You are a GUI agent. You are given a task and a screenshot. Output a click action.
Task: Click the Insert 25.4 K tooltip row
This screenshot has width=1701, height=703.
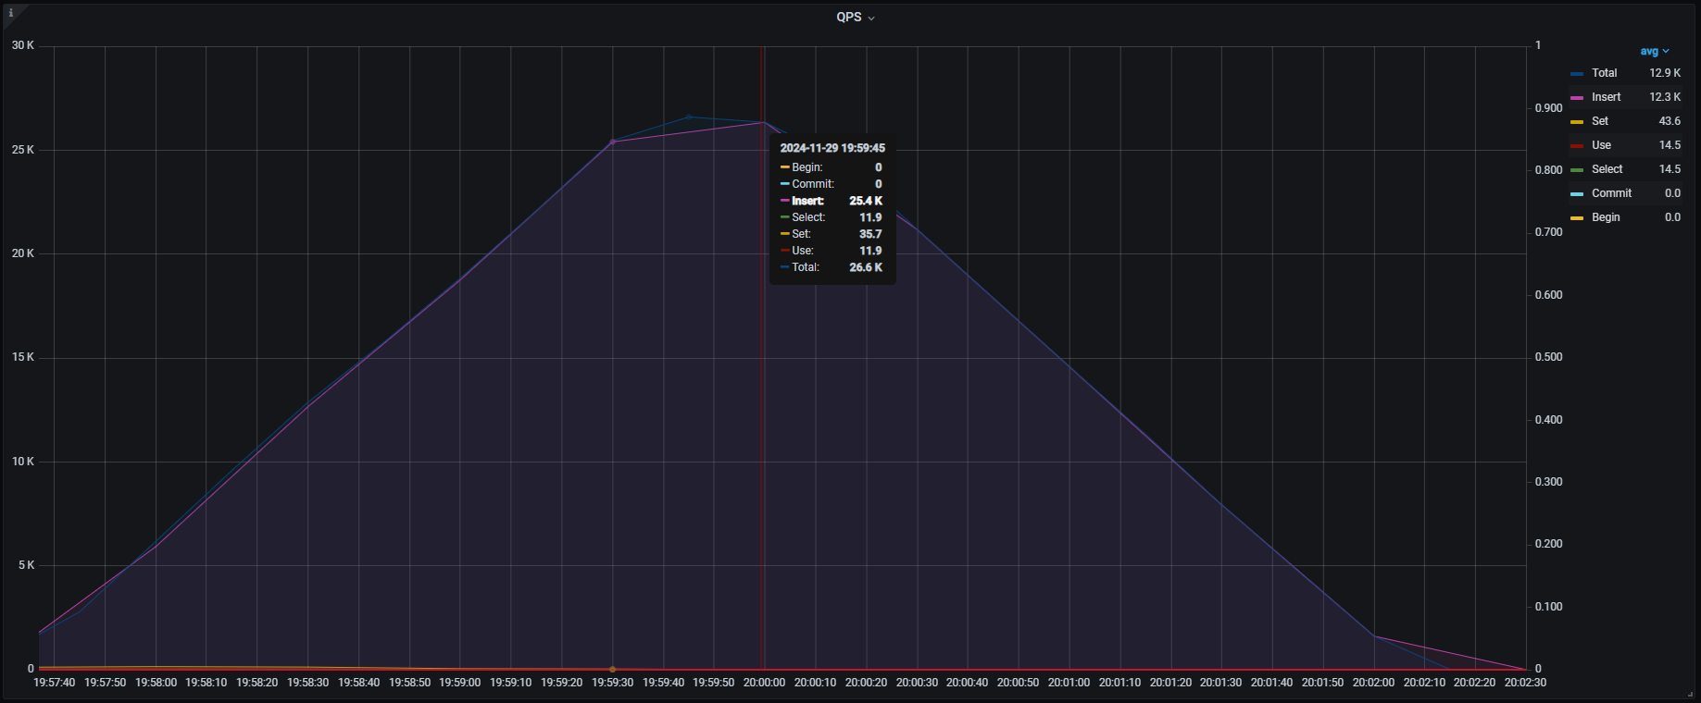click(832, 201)
